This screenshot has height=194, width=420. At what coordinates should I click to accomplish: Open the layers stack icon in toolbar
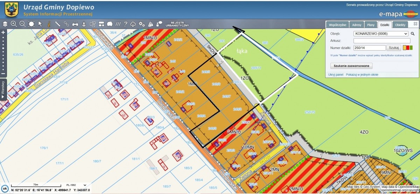[5, 24]
